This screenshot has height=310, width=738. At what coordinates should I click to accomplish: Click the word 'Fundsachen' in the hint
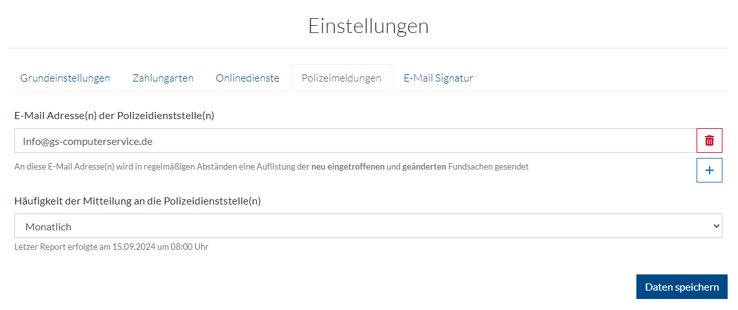(x=471, y=166)
